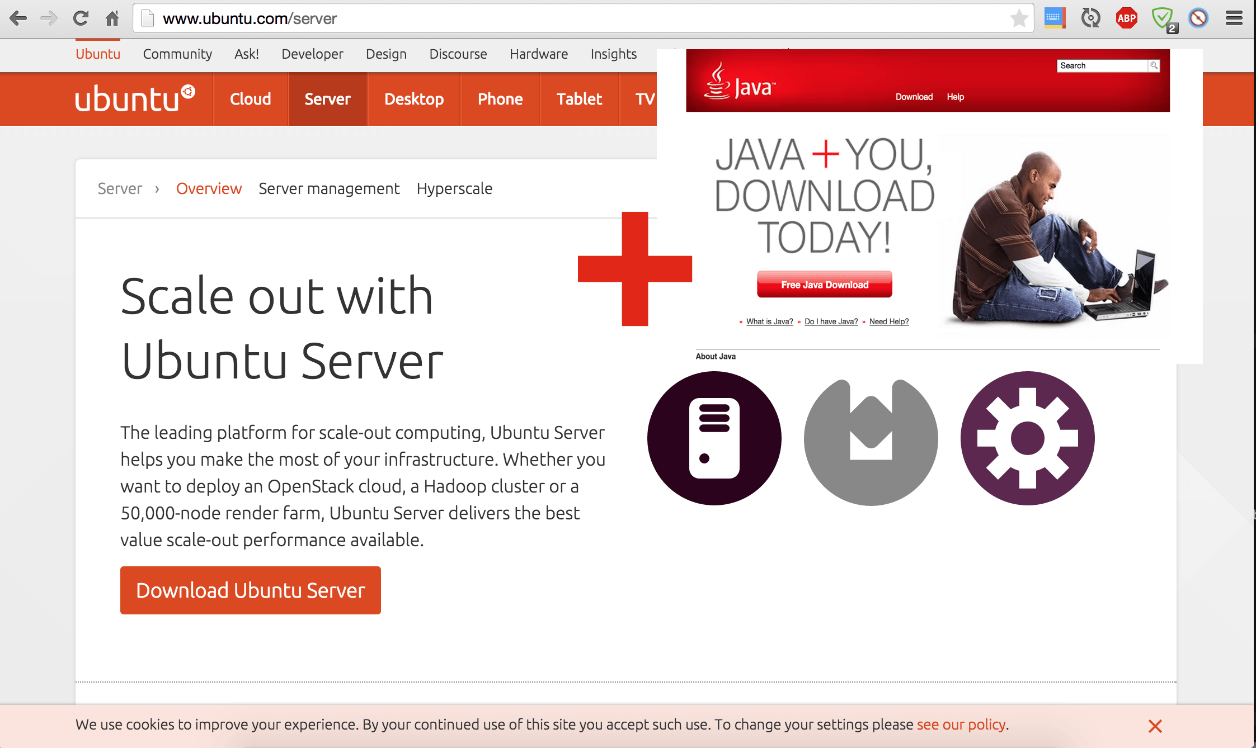This screenshot has width=1256, height=748.
Task: Click the browser back arrow
Action: click(18, 18)
